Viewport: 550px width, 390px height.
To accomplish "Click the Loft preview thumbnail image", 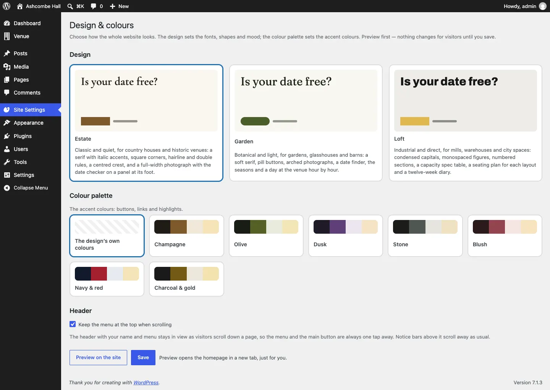I will 466,101.
